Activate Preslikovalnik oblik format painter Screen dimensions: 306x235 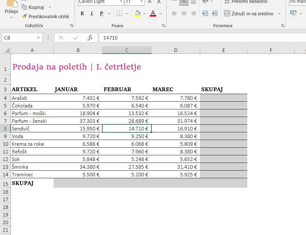(x=45, y=16)
